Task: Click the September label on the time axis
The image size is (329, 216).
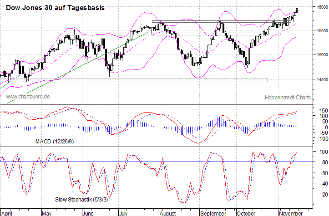Action: tap(213, 213)
